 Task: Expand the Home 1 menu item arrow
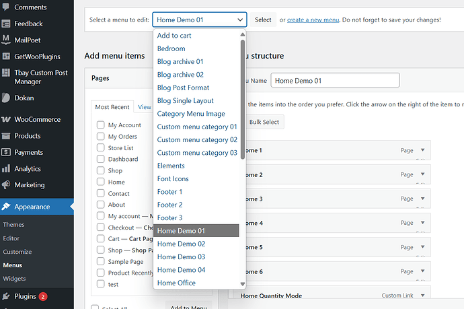coord(422,150)
